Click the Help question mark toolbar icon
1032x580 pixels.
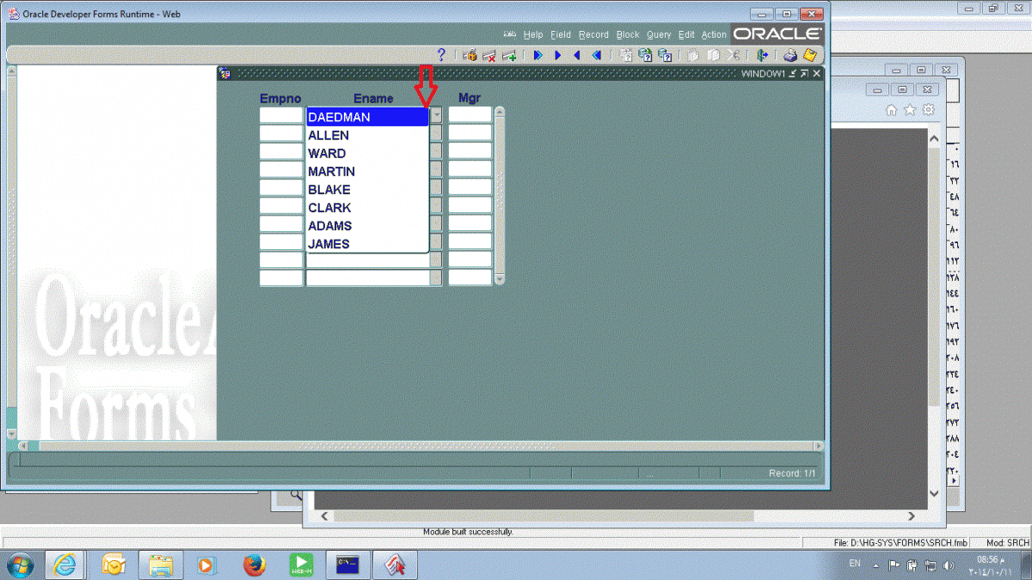(441, 55)
